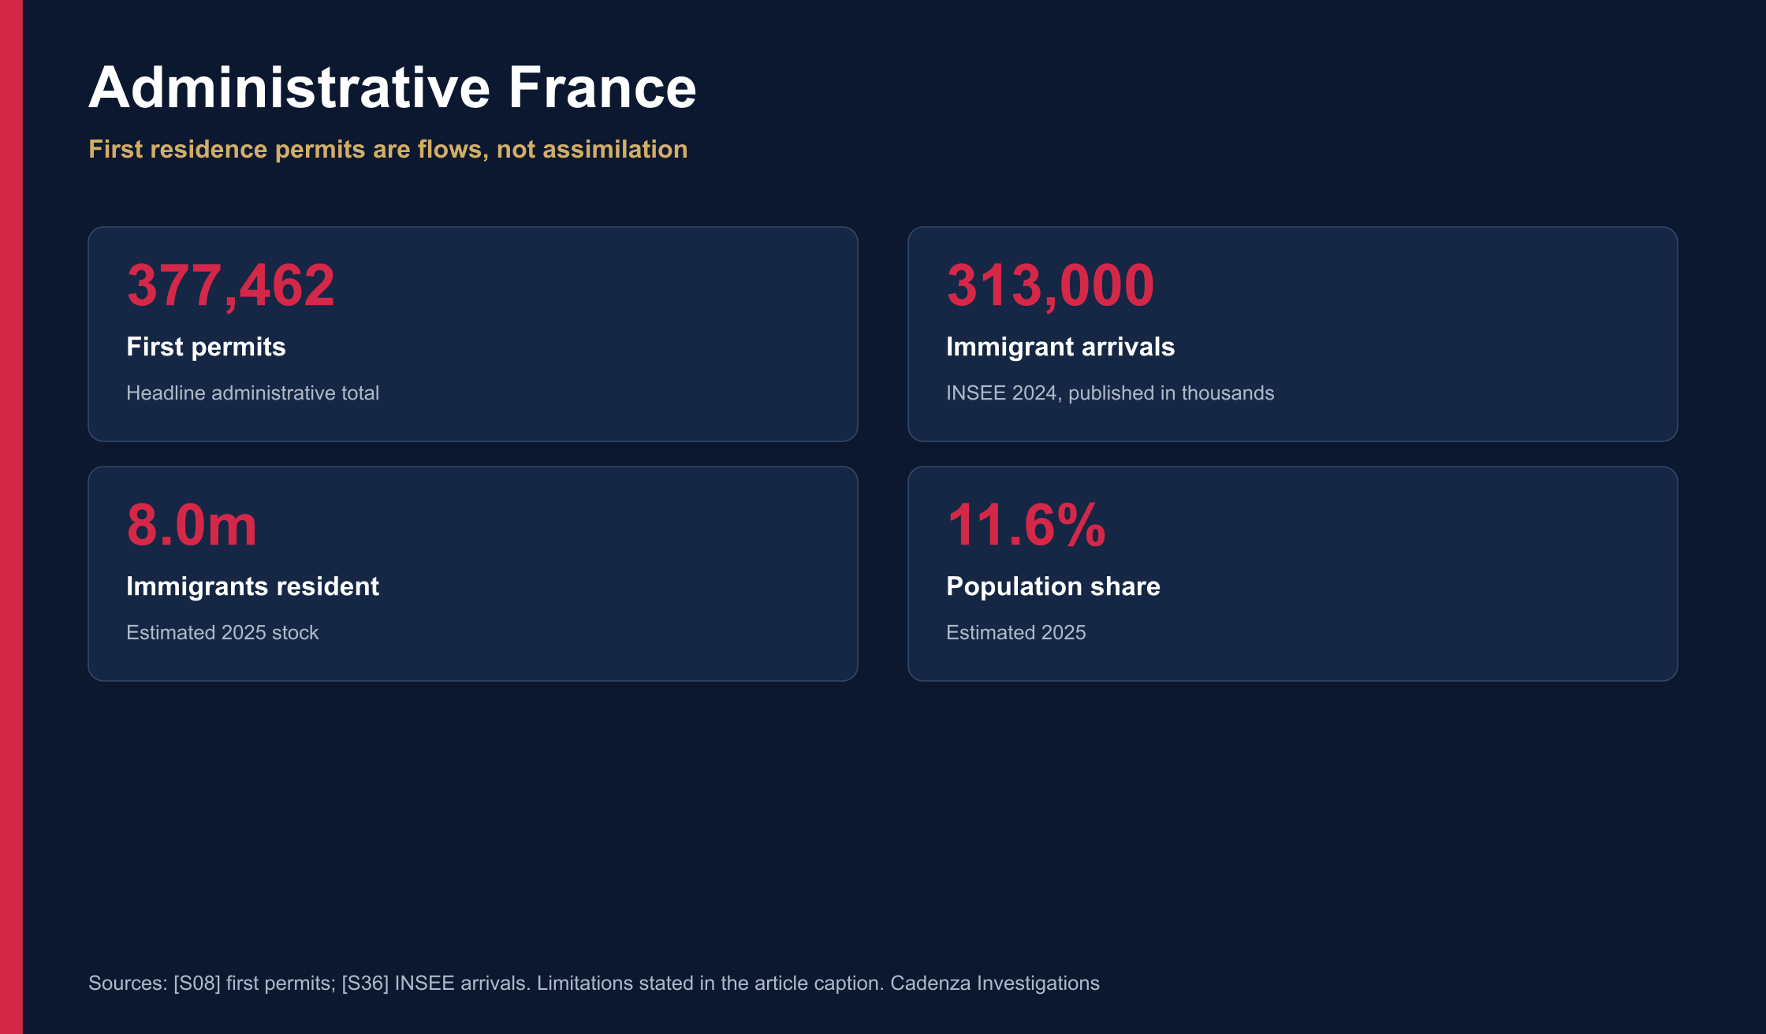Select the Immigrants resident label
The height and width of the screenshot is (1034, 1766).
[x=252, y=586]
